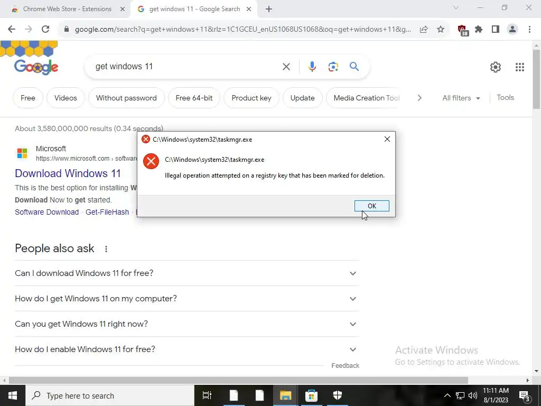The height and width of the screenshot is (406, 541).
Task: Click the blue magnifier search button
Action: point(355,66)
